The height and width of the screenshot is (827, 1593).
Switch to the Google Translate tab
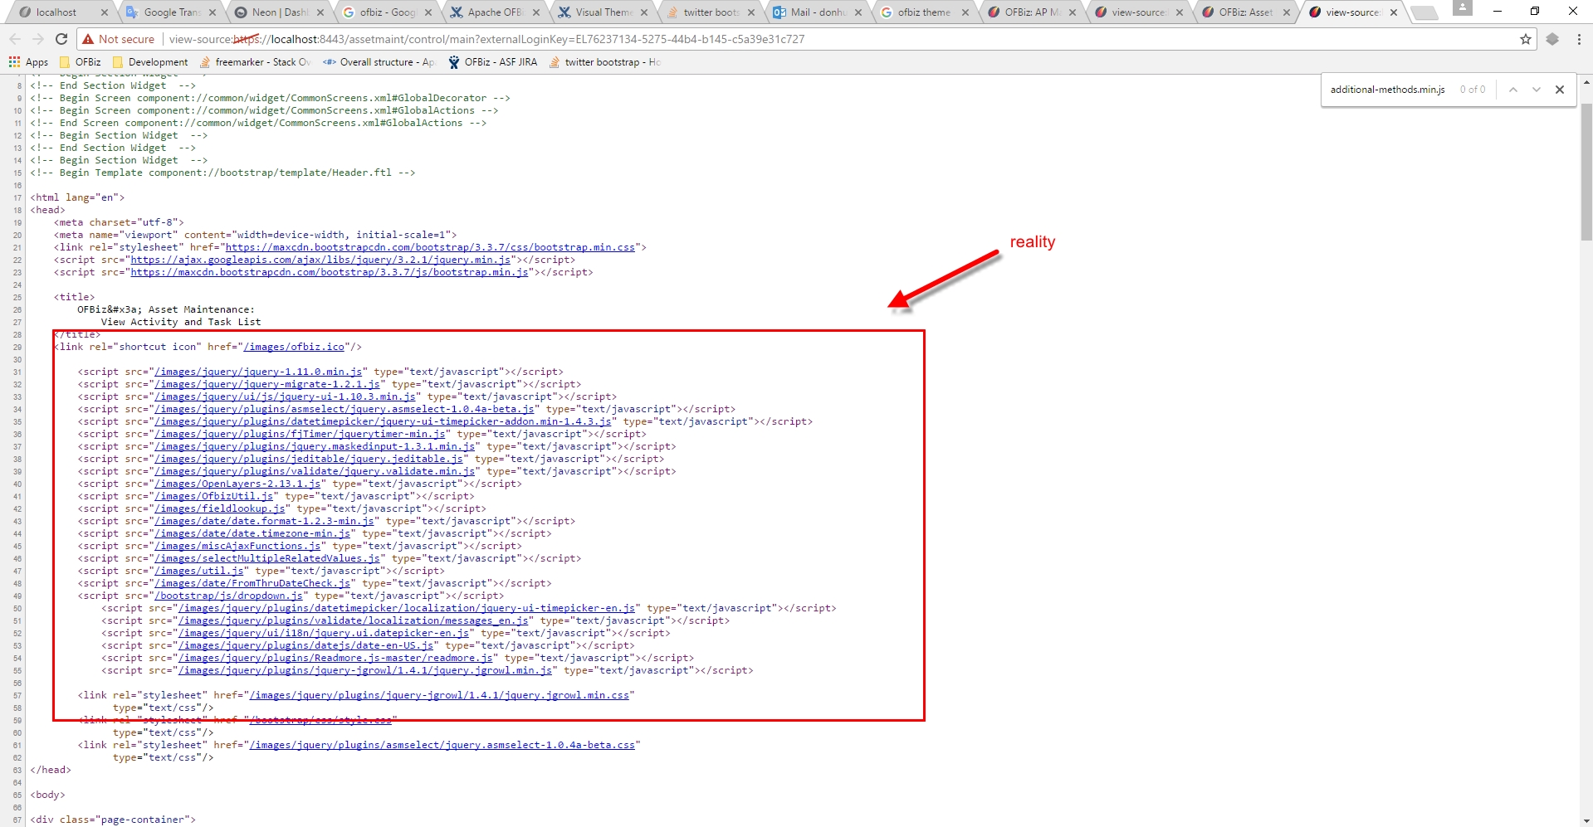click(x=171, y=12)
